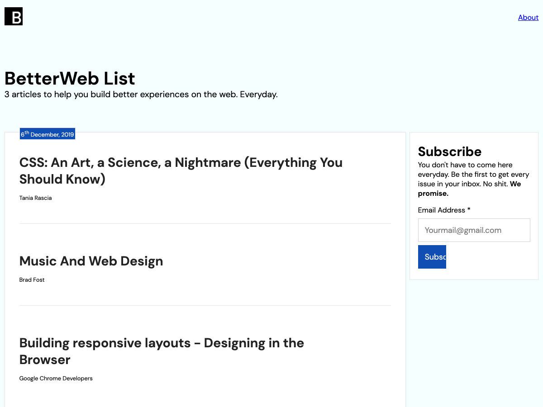Click the required asterisk beside Email Address
Screen dimensions: 543x407
click(469, 210)
